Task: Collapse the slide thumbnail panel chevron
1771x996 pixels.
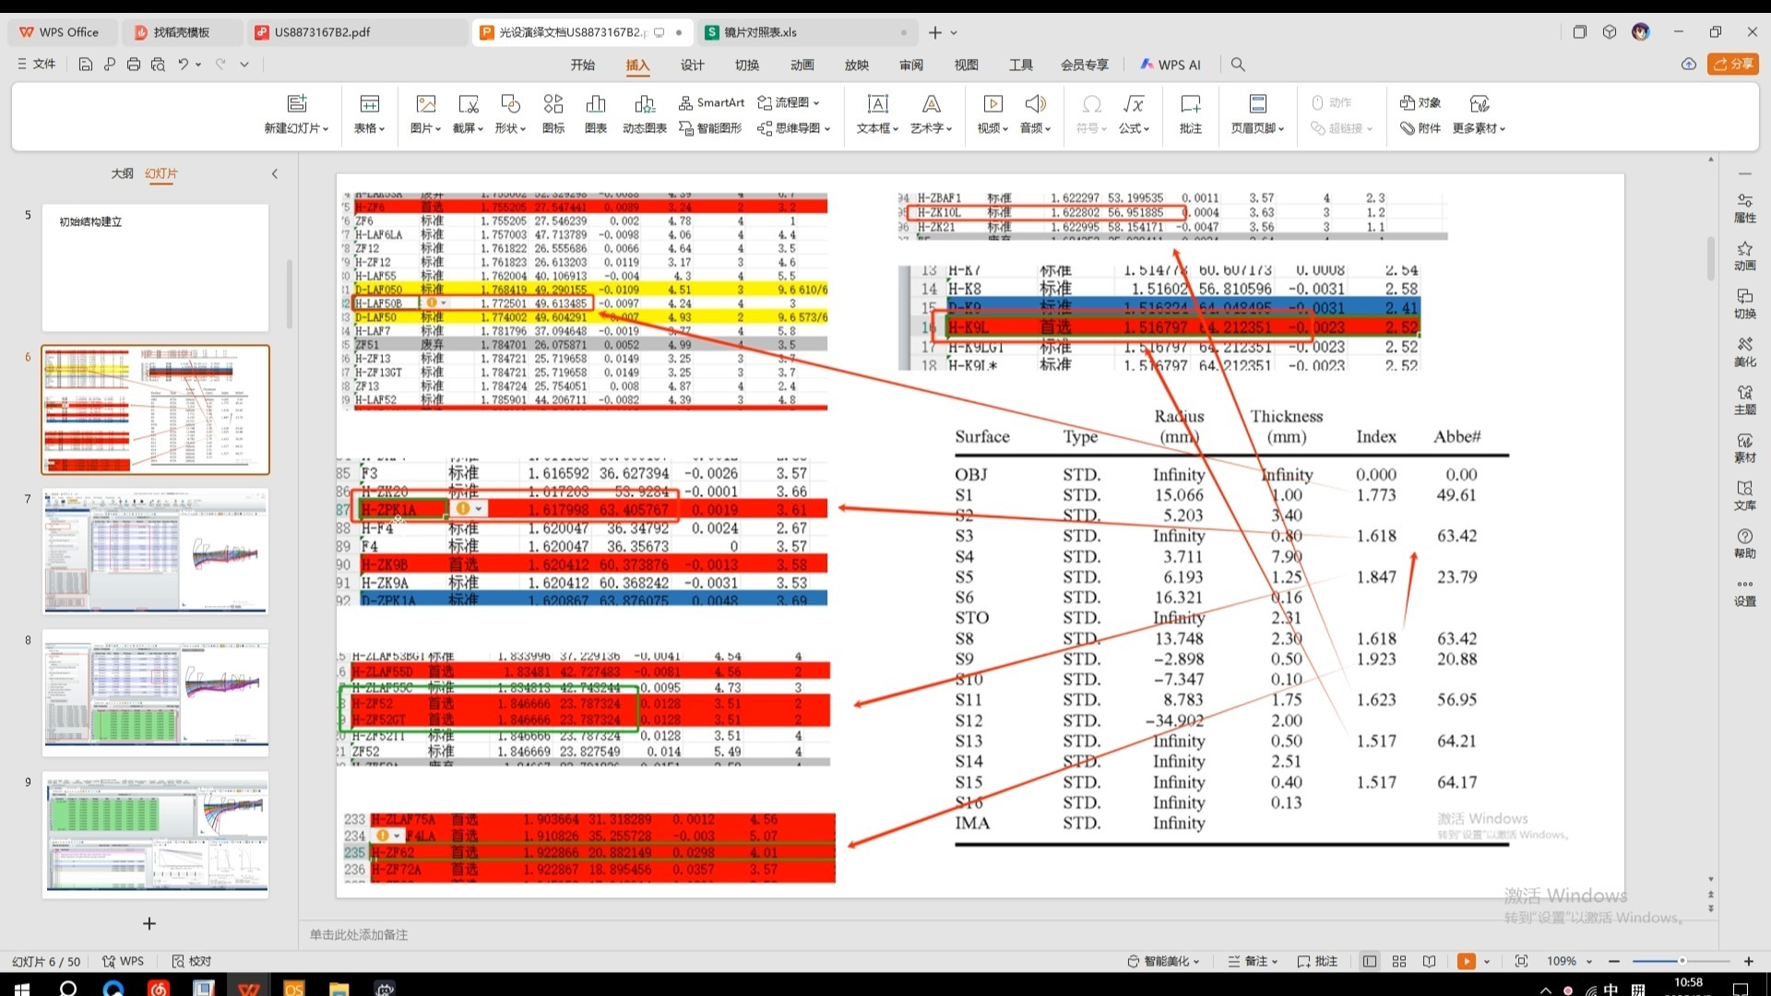Action: pos(274,173)
